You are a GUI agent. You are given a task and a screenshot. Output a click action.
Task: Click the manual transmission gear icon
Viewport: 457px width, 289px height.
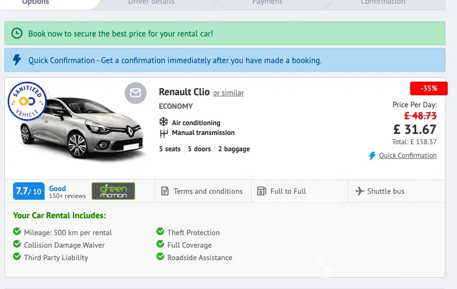[x=163, y=133]
